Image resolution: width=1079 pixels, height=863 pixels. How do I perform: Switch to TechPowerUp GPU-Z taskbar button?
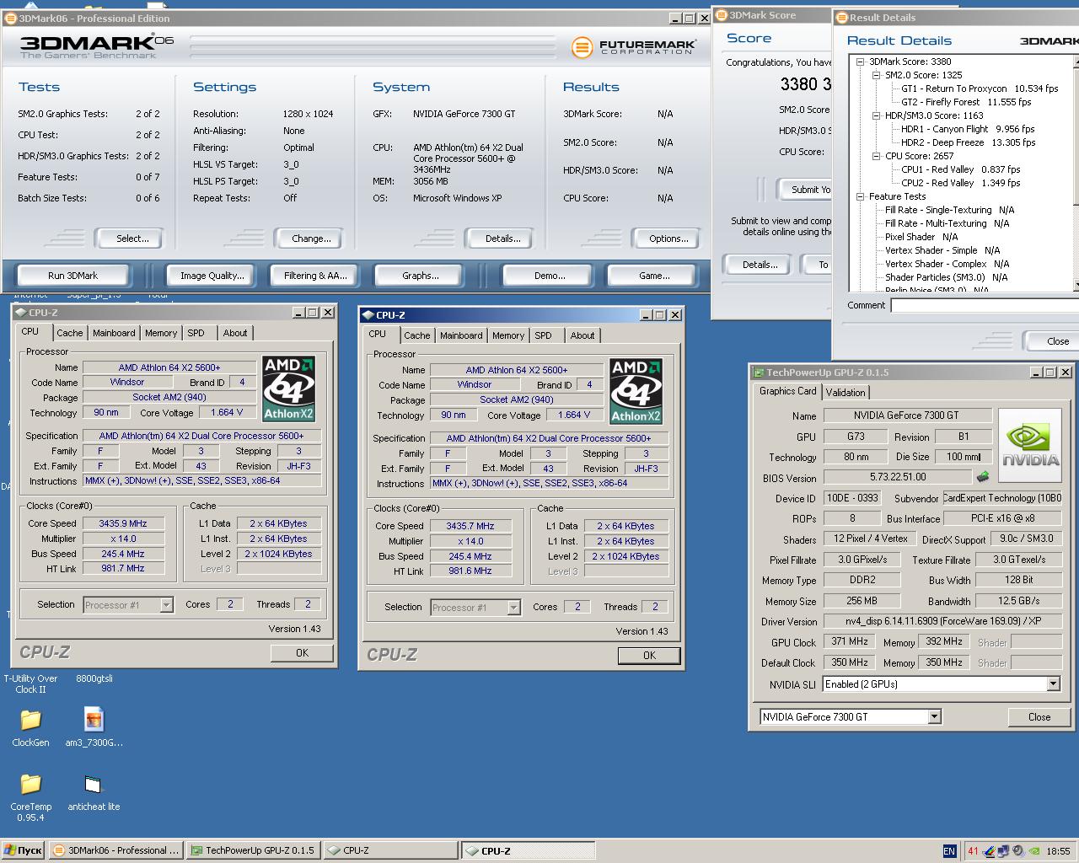253,850
